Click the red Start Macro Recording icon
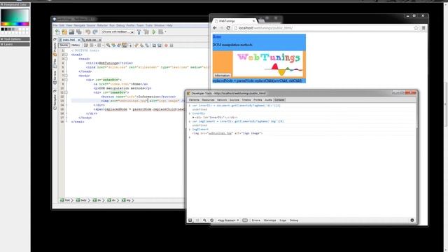The width and height of the screenshot is (448, 252). 166,45
